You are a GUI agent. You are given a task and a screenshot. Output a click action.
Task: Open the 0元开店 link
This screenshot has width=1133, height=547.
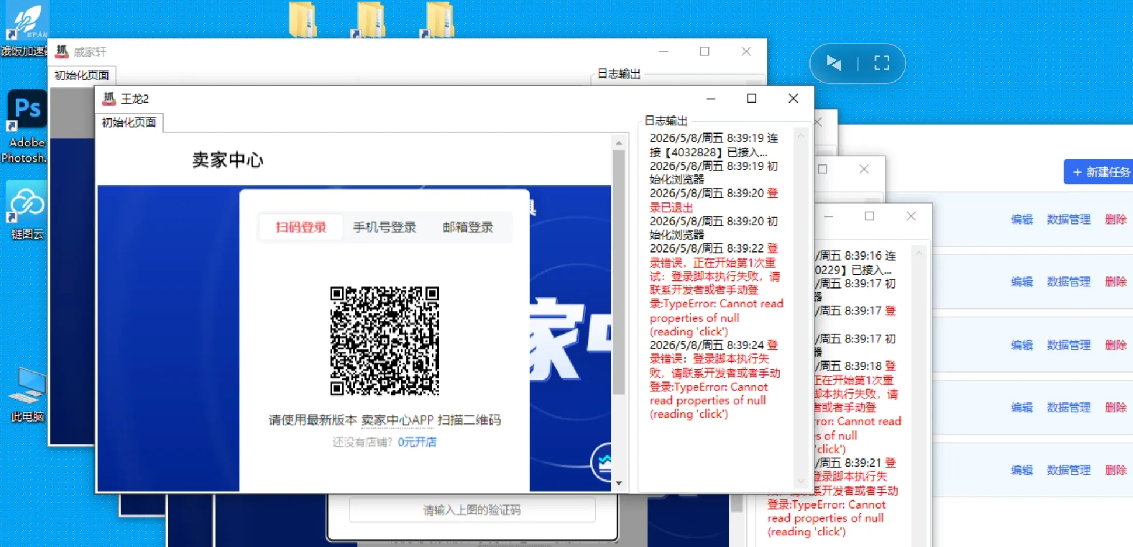tap(417, 442)
